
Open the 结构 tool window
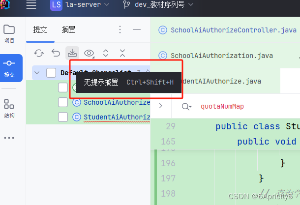[9, 108]
